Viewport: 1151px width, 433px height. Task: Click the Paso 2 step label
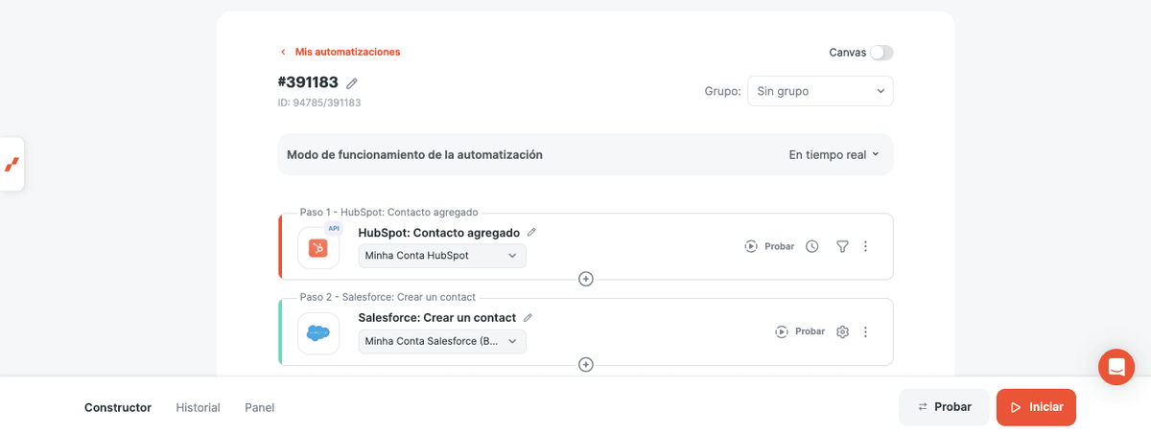[388, 297]
